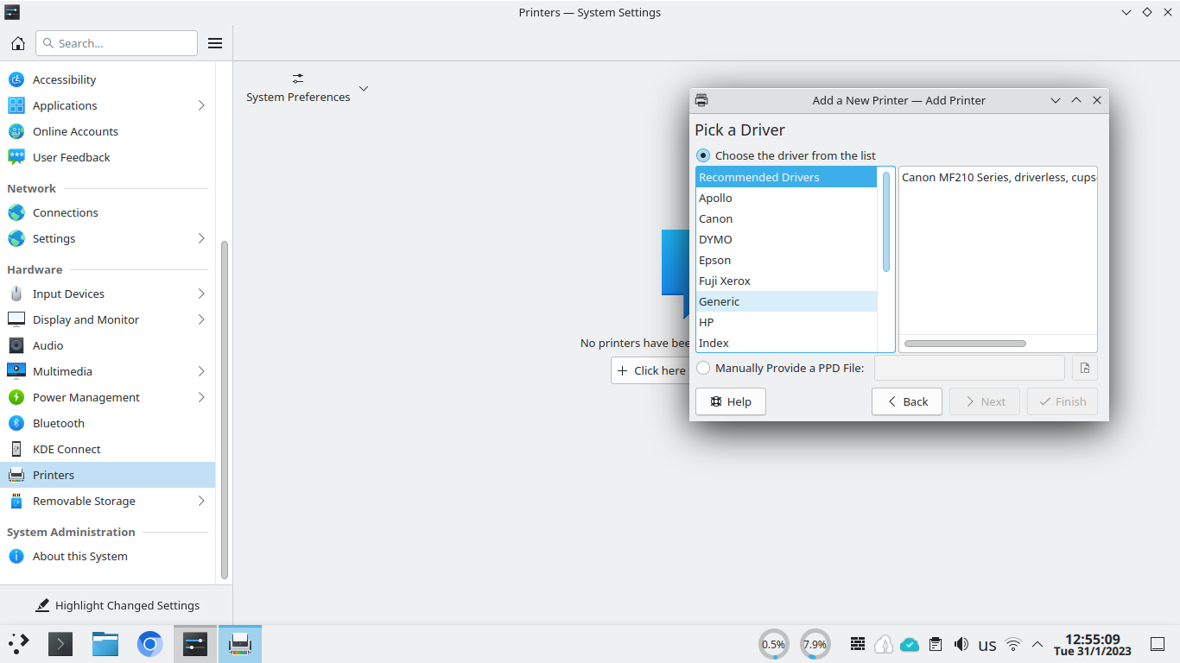Viewport: 1180px width, 663px height.
Task: Select 'Choose the driver from the list' radio
Action: pos(703,155)
